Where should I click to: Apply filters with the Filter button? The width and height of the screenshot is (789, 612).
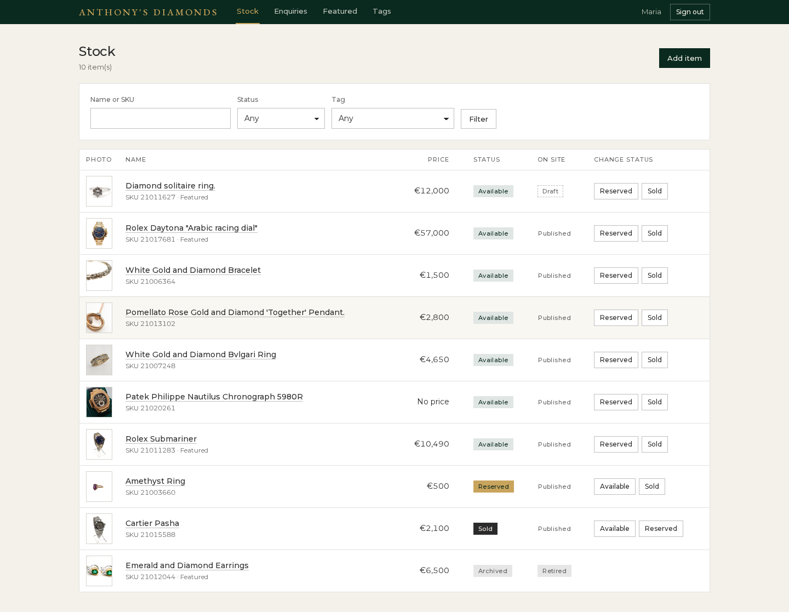478,119
